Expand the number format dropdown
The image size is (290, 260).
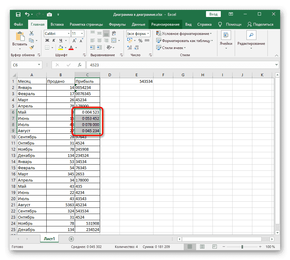point(148,34)
